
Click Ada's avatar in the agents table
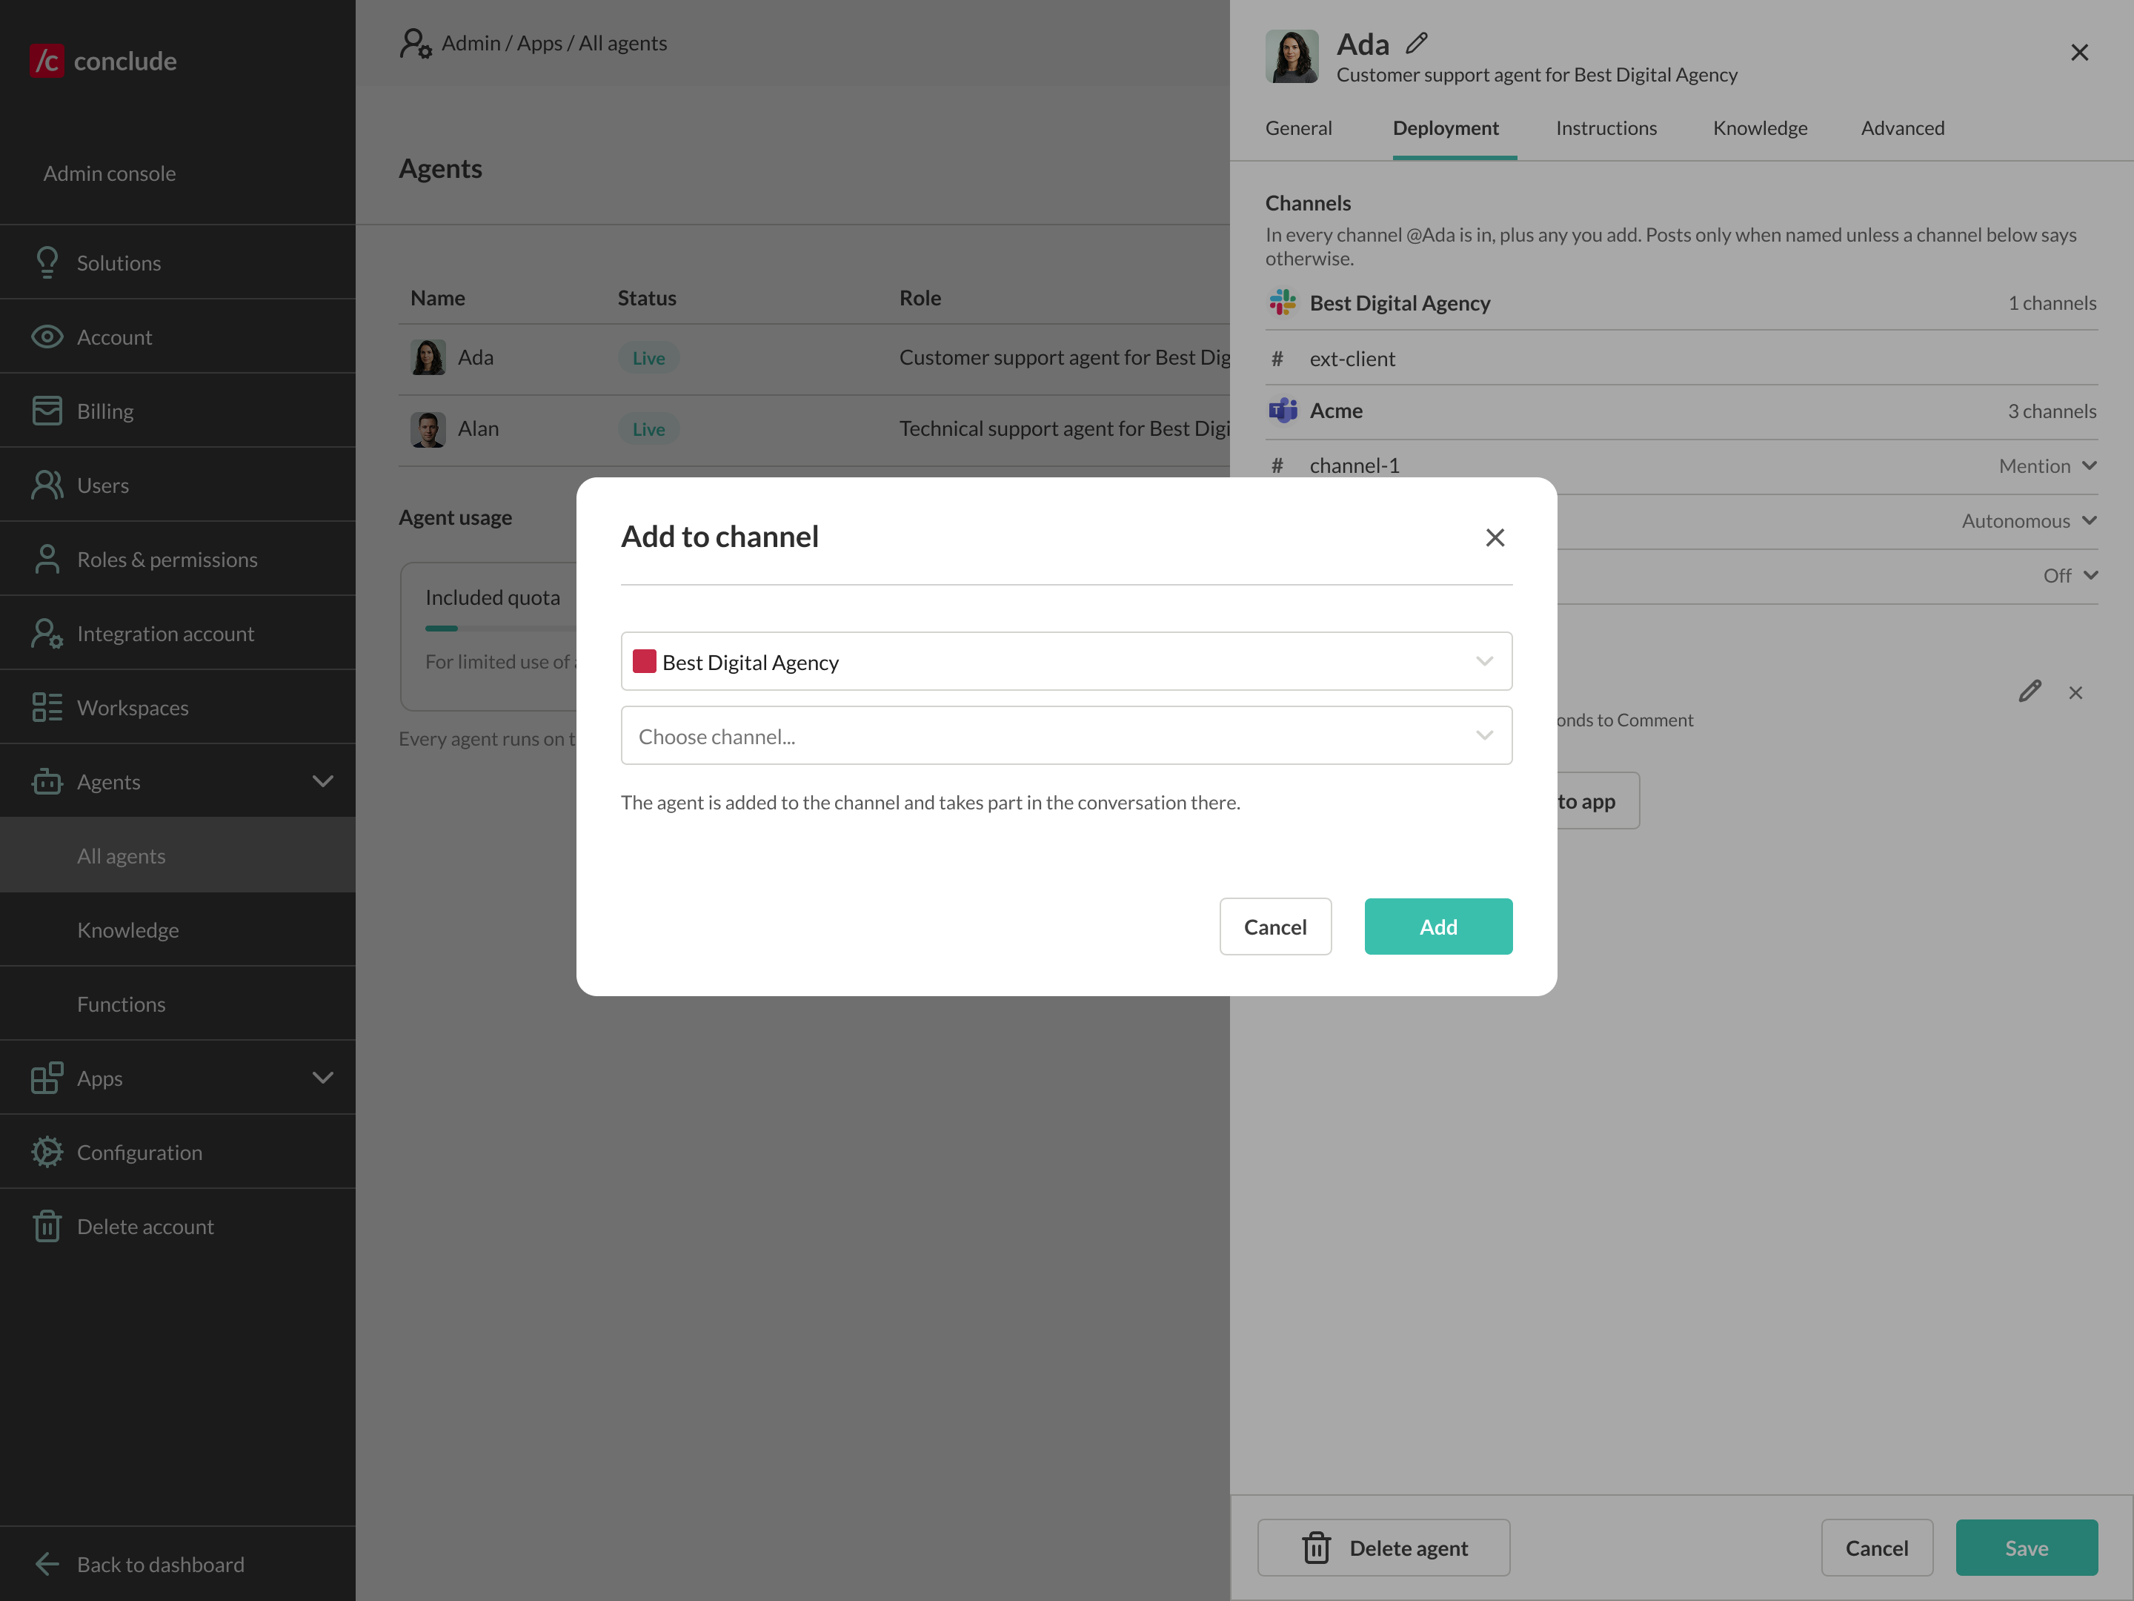coord(428,357)
